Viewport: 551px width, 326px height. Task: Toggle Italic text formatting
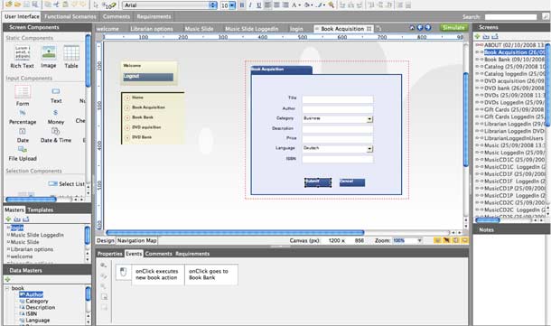click(x=250, y=5)
